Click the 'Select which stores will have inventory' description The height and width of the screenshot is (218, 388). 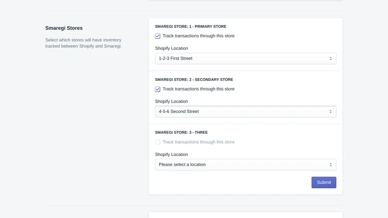83,43
